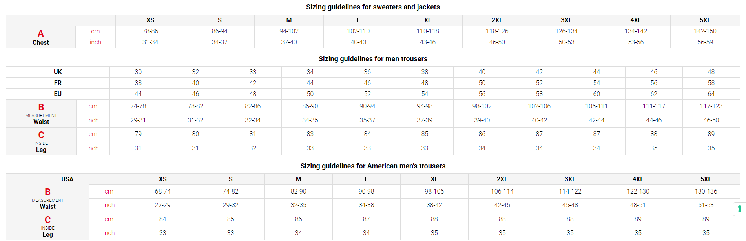Viewport: 746px width, 241px height.
Task: Click the waist value 117-123 in men trousers
Action: click(711, 106)
